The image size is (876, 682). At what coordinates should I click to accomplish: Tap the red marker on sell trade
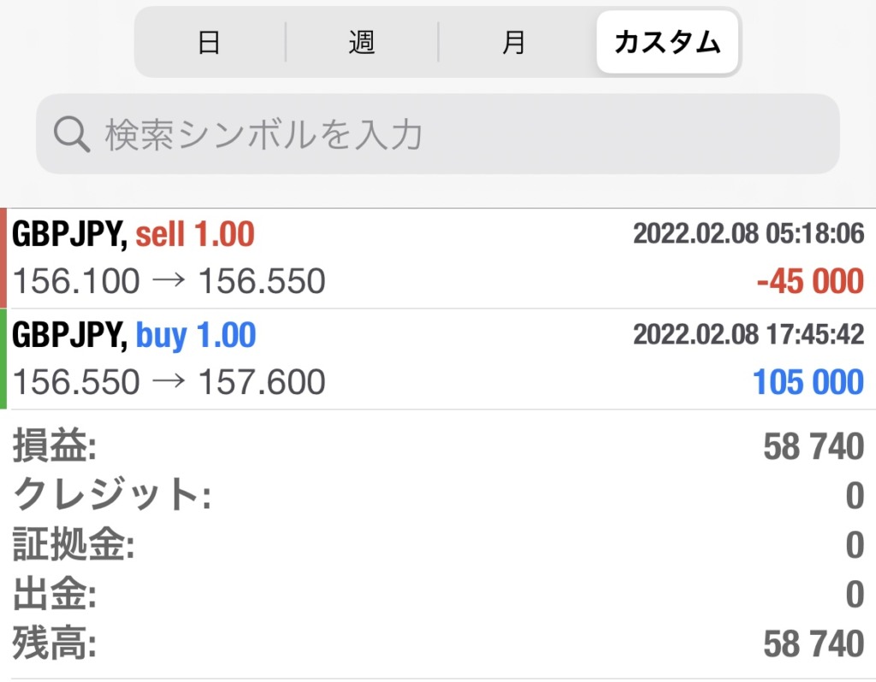3,258
